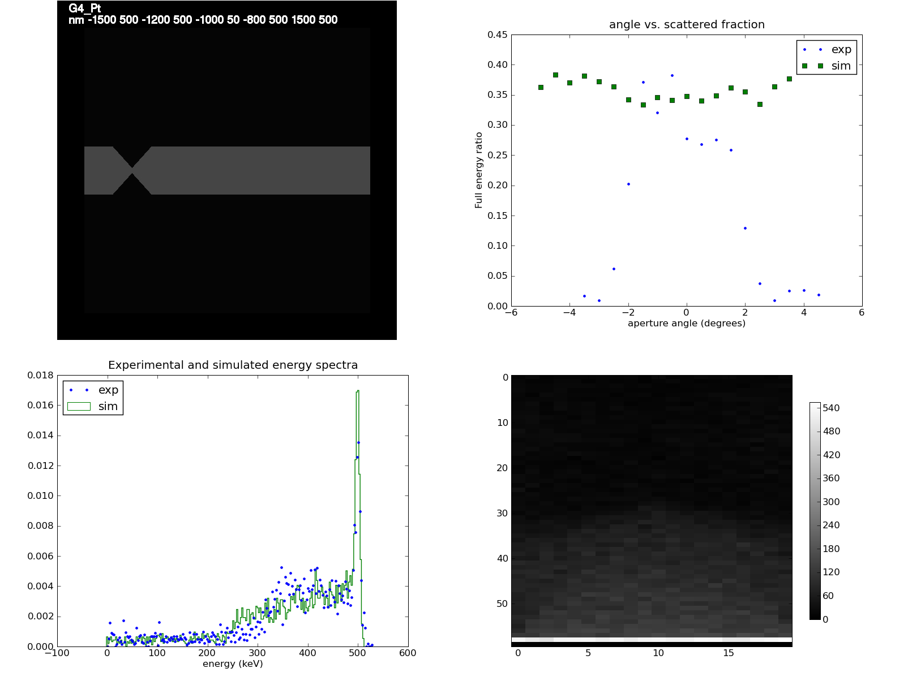The height and width of the screenshot is (681, 908).
Task: Click the 540 colorbar tick label
Action: 832,408
